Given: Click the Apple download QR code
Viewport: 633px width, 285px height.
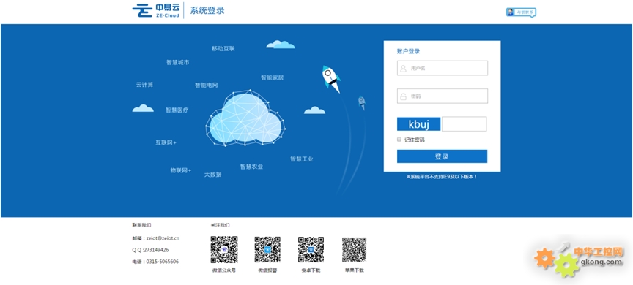Looking at the screenshot, I should 354,250.
